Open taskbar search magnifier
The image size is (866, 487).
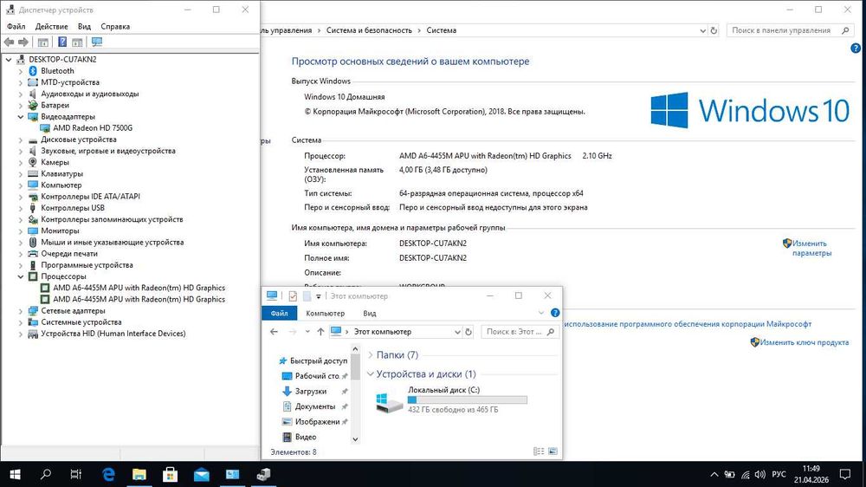(x=46, y=474)
